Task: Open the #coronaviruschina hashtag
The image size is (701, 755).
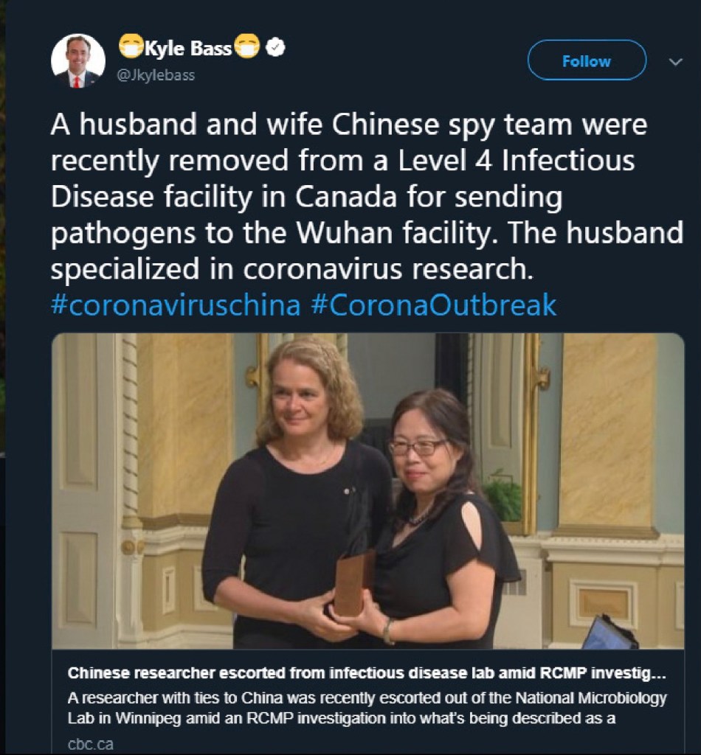Action: click(x=176, y=305)
